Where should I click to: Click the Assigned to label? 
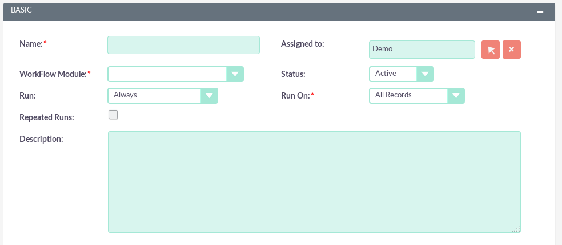(302, 44)
